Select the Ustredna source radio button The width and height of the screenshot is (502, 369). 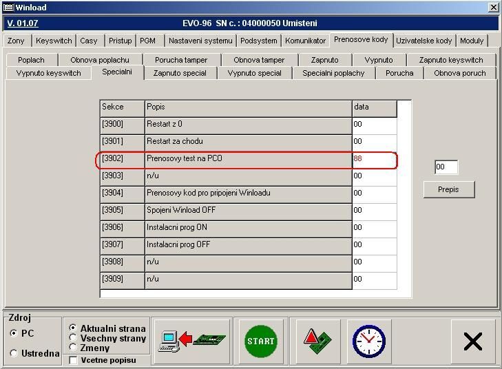tap(14, 353)
